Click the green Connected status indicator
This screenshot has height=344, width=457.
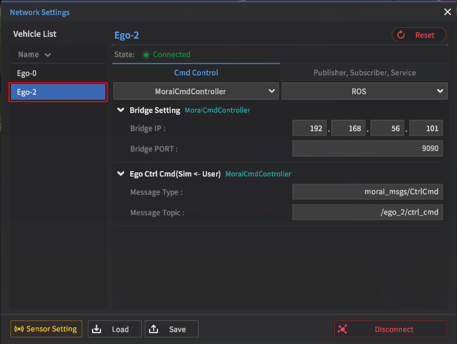tap(146, 54)
